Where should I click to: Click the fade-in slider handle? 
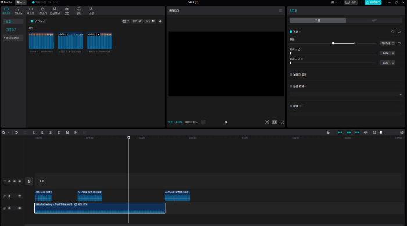tap(291, 53)
